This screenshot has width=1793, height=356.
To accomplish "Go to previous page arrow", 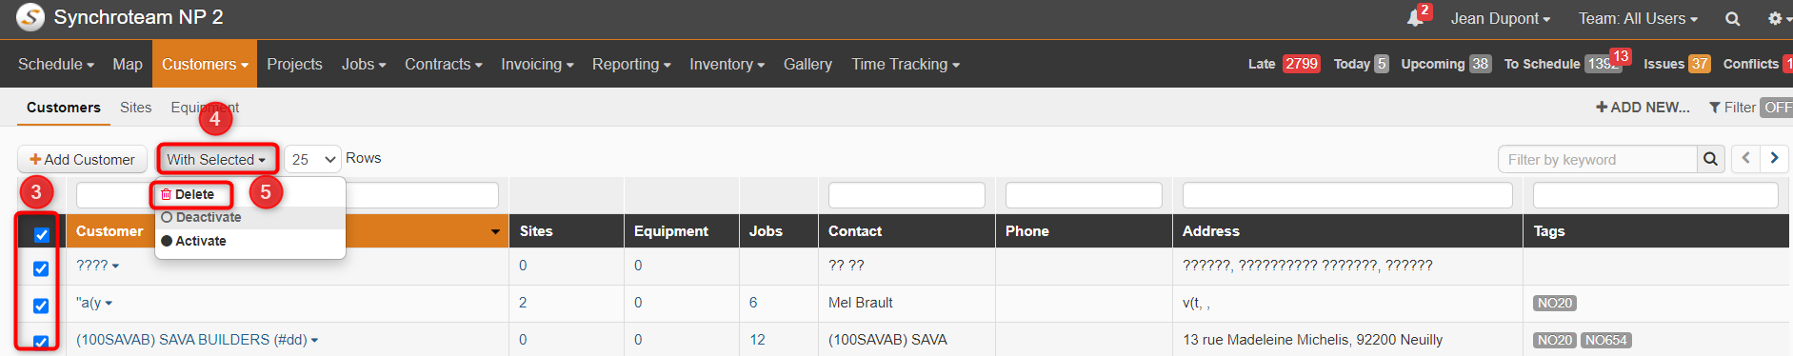I will [1745, 159].
